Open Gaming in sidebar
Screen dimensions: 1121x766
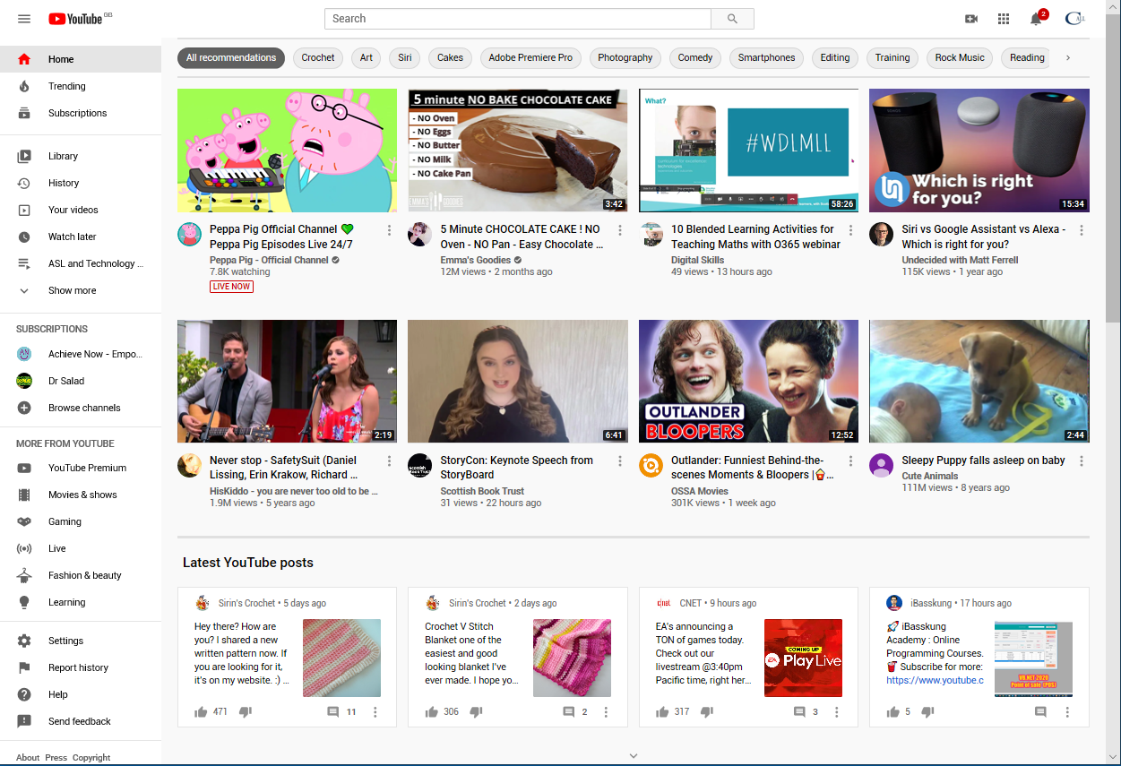coord(81,521)
